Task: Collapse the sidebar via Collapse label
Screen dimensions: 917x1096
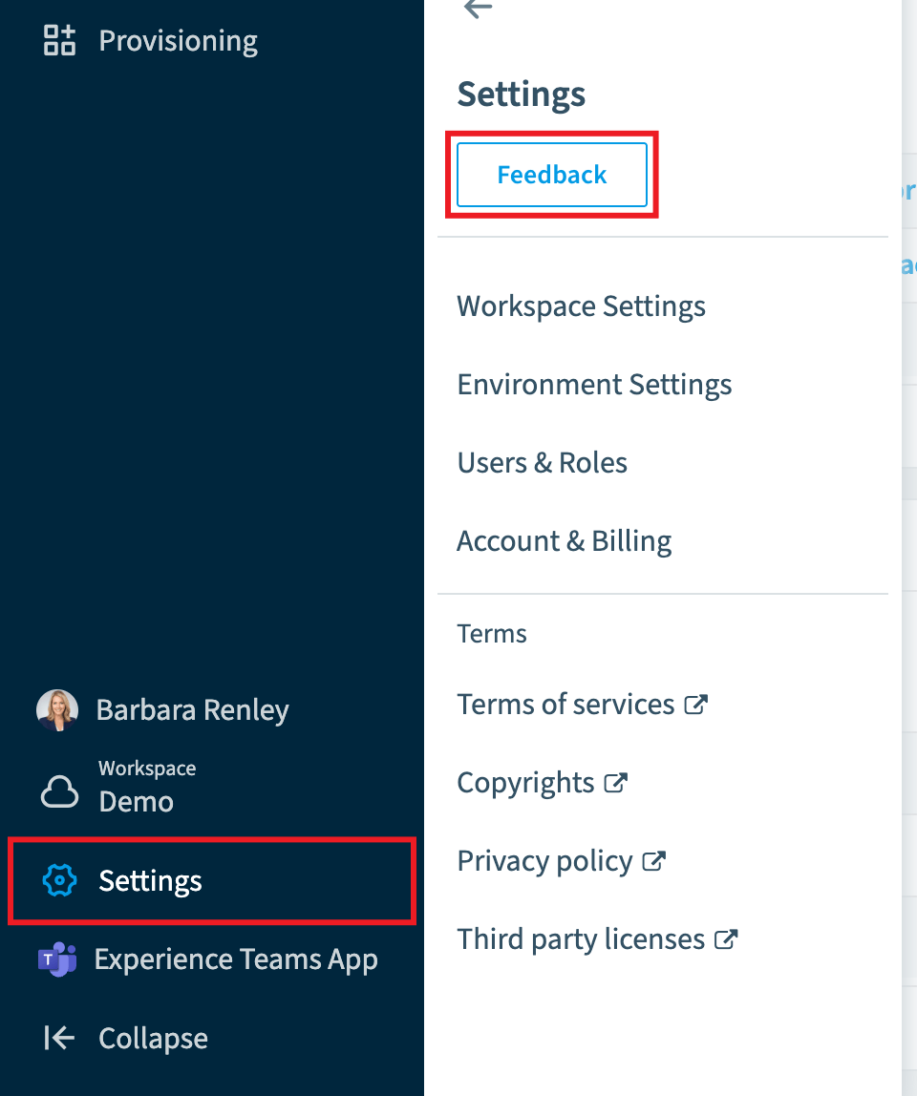Action: [153, 1038]
